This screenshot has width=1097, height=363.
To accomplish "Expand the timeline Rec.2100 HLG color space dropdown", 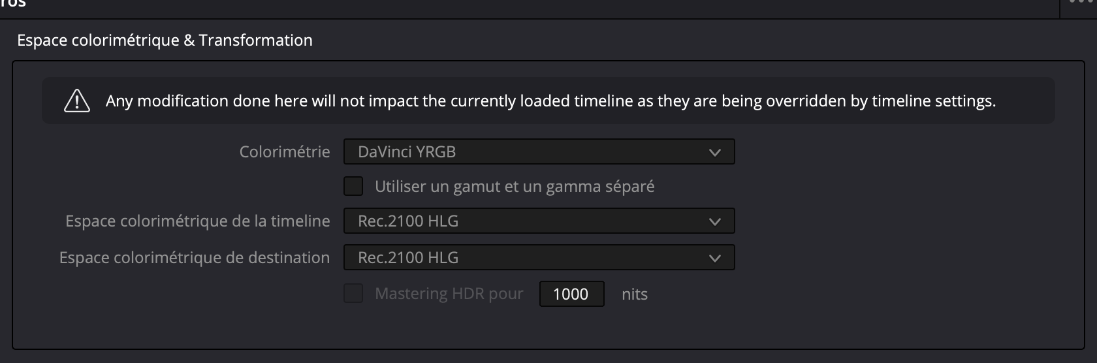I will pos(538,221).
